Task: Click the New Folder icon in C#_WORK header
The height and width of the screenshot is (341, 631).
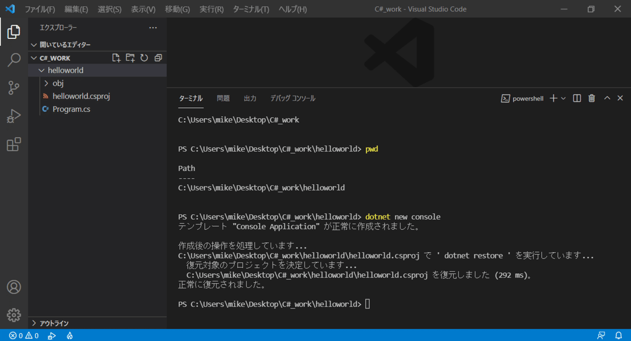Action: pyautogui.click(x=130, y=58)
